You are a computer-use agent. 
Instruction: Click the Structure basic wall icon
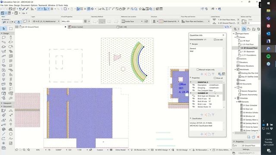154,21
